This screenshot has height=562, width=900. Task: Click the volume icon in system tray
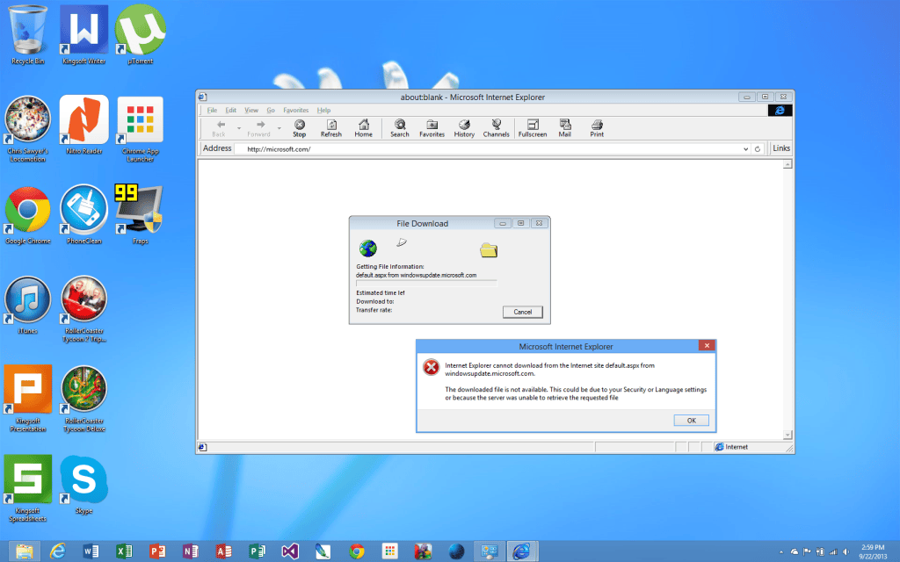pos(846,551)
